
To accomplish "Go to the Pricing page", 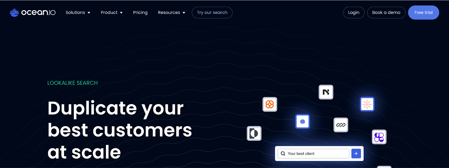I will tap(140, 13).
